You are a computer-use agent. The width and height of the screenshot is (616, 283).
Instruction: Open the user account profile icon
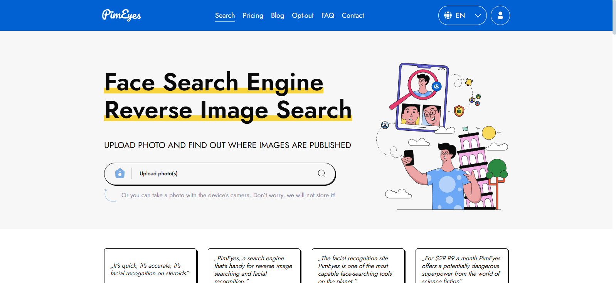pyautogui.click(x=500, y=15)
